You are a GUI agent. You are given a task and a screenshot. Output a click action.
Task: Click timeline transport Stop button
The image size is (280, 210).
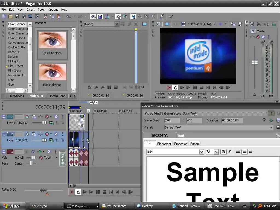coord(105,192)
